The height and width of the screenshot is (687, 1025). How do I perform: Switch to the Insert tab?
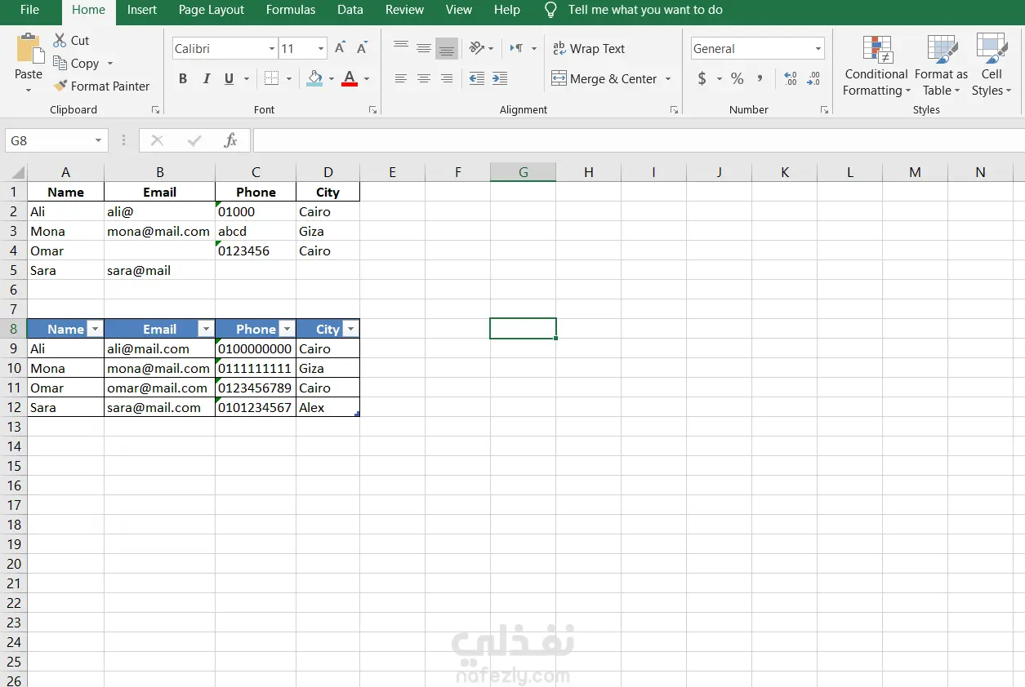coord(142,10)
